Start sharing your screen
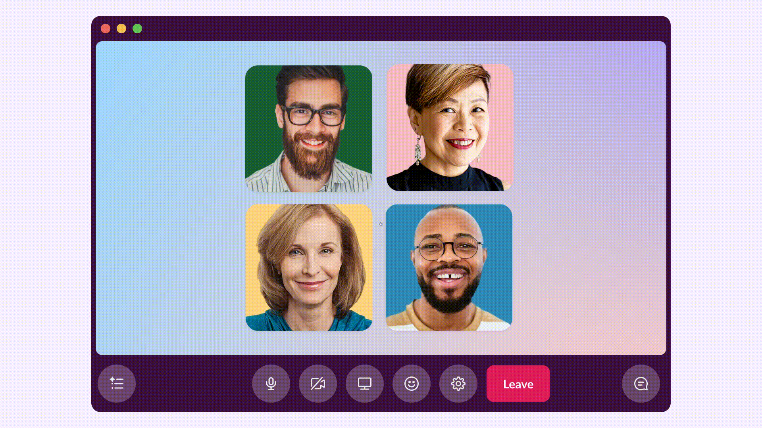The image size is (762, 428). point(365,384)
